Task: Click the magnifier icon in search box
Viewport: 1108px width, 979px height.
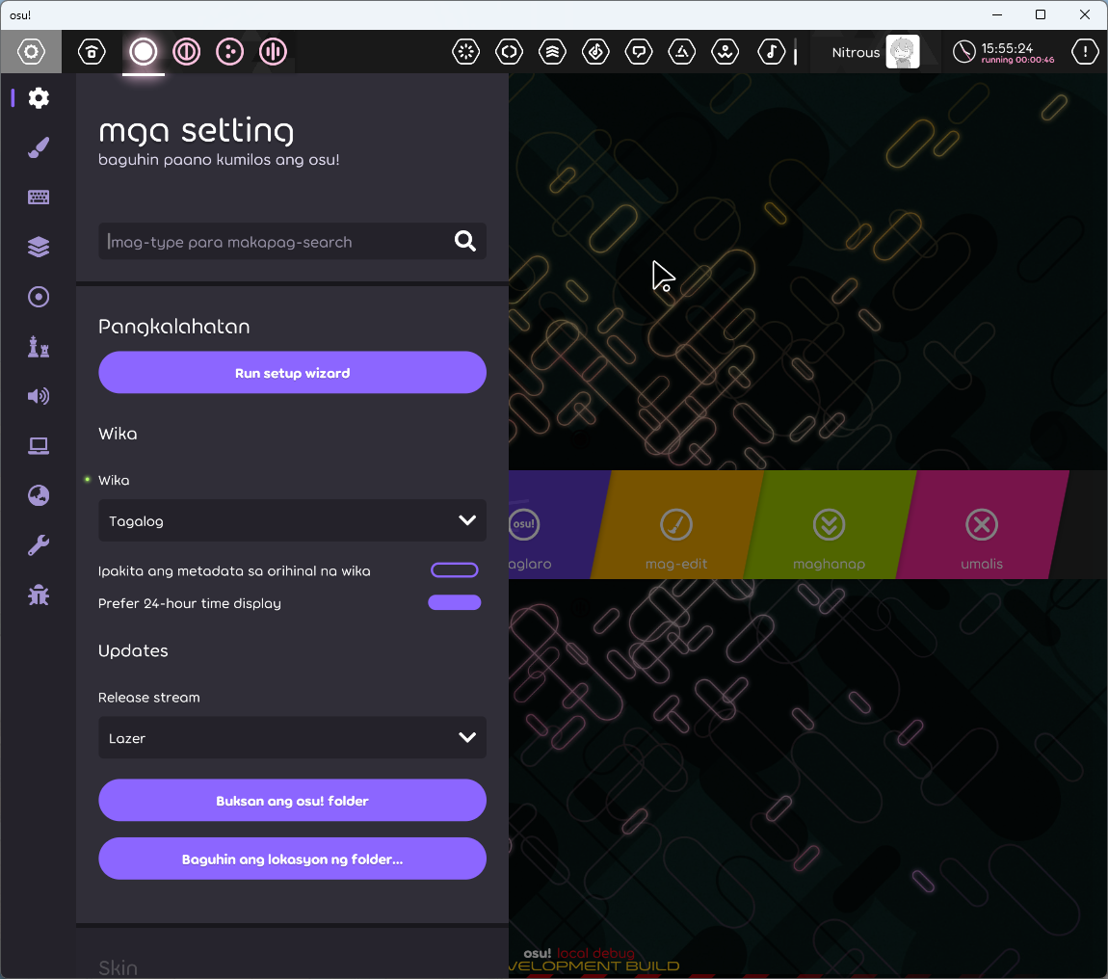Action: click(x=465, y=241)
